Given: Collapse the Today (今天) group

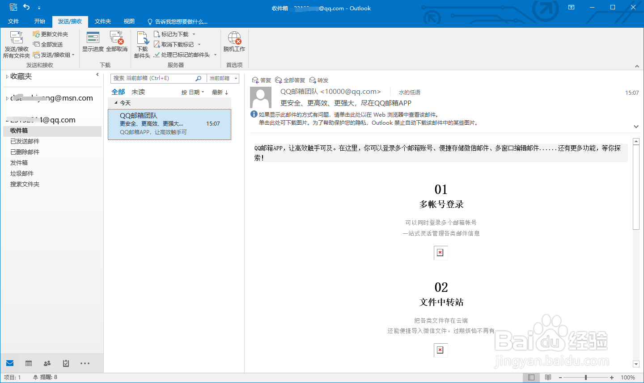Looking at the screenshot, I should click(x=116, y=103).
